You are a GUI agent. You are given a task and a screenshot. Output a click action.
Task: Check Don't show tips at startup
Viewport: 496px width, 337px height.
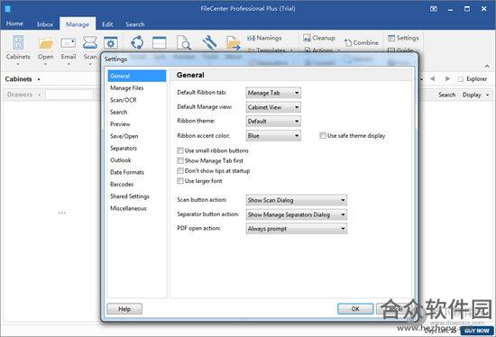click(180, 170)
